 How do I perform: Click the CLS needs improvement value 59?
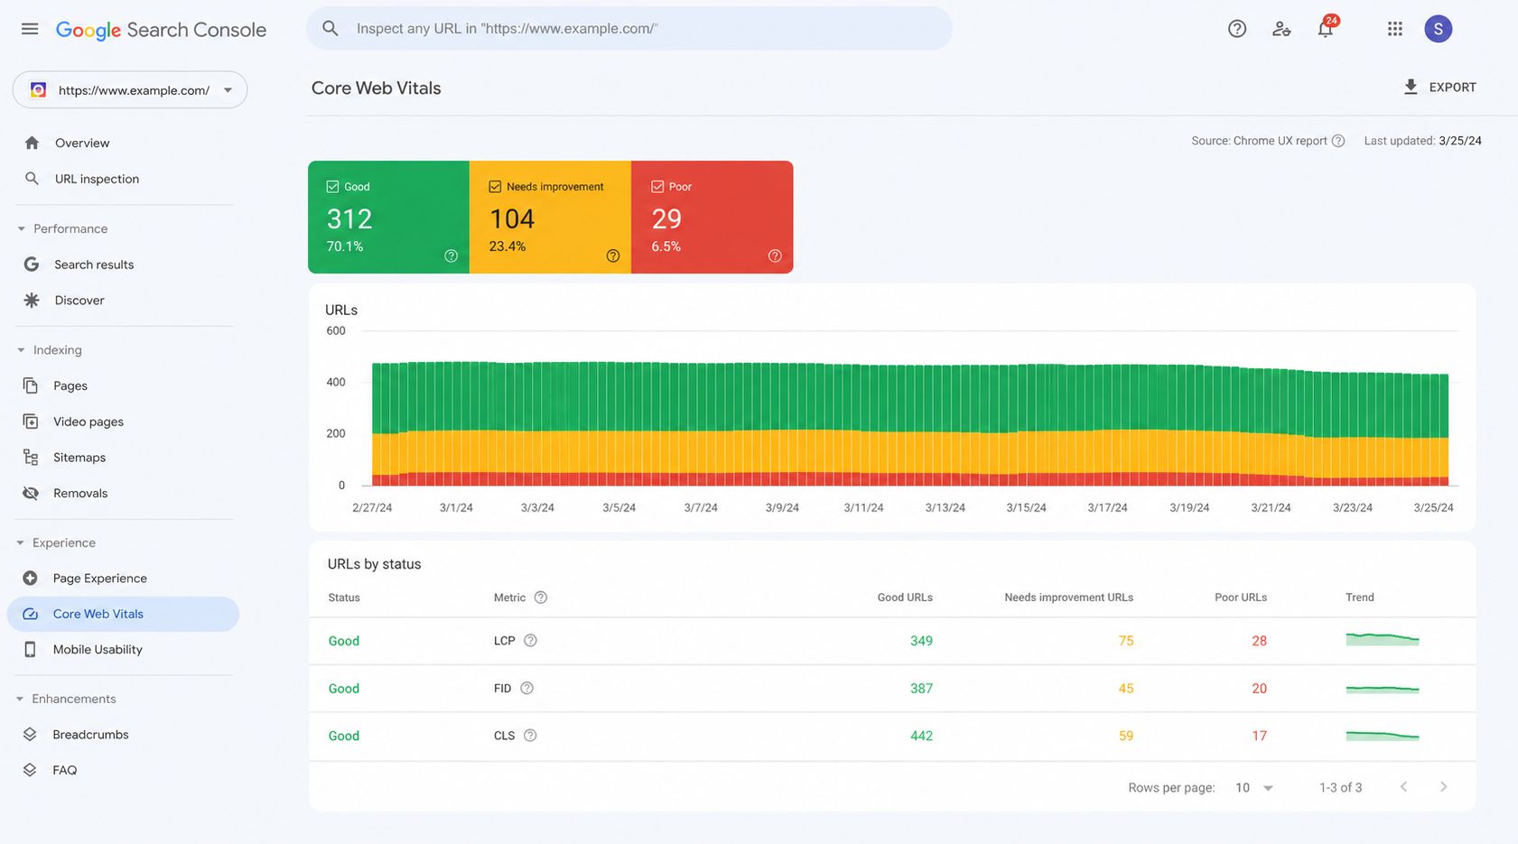tap(1125, 736)
